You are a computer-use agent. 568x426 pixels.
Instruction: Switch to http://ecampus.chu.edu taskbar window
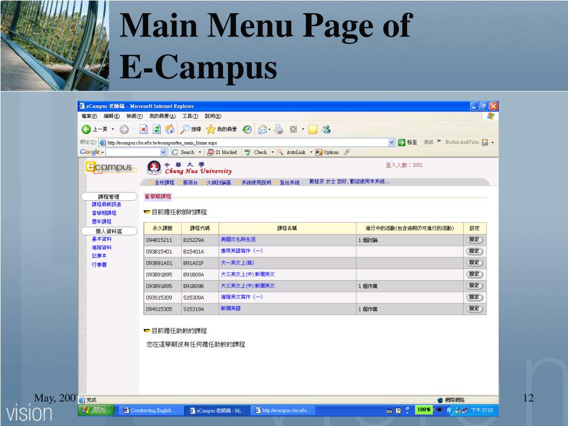coord(283,410)
